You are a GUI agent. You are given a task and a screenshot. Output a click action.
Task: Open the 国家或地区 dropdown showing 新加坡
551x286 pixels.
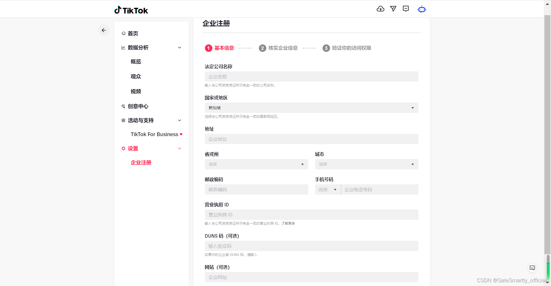click(311, 108)
